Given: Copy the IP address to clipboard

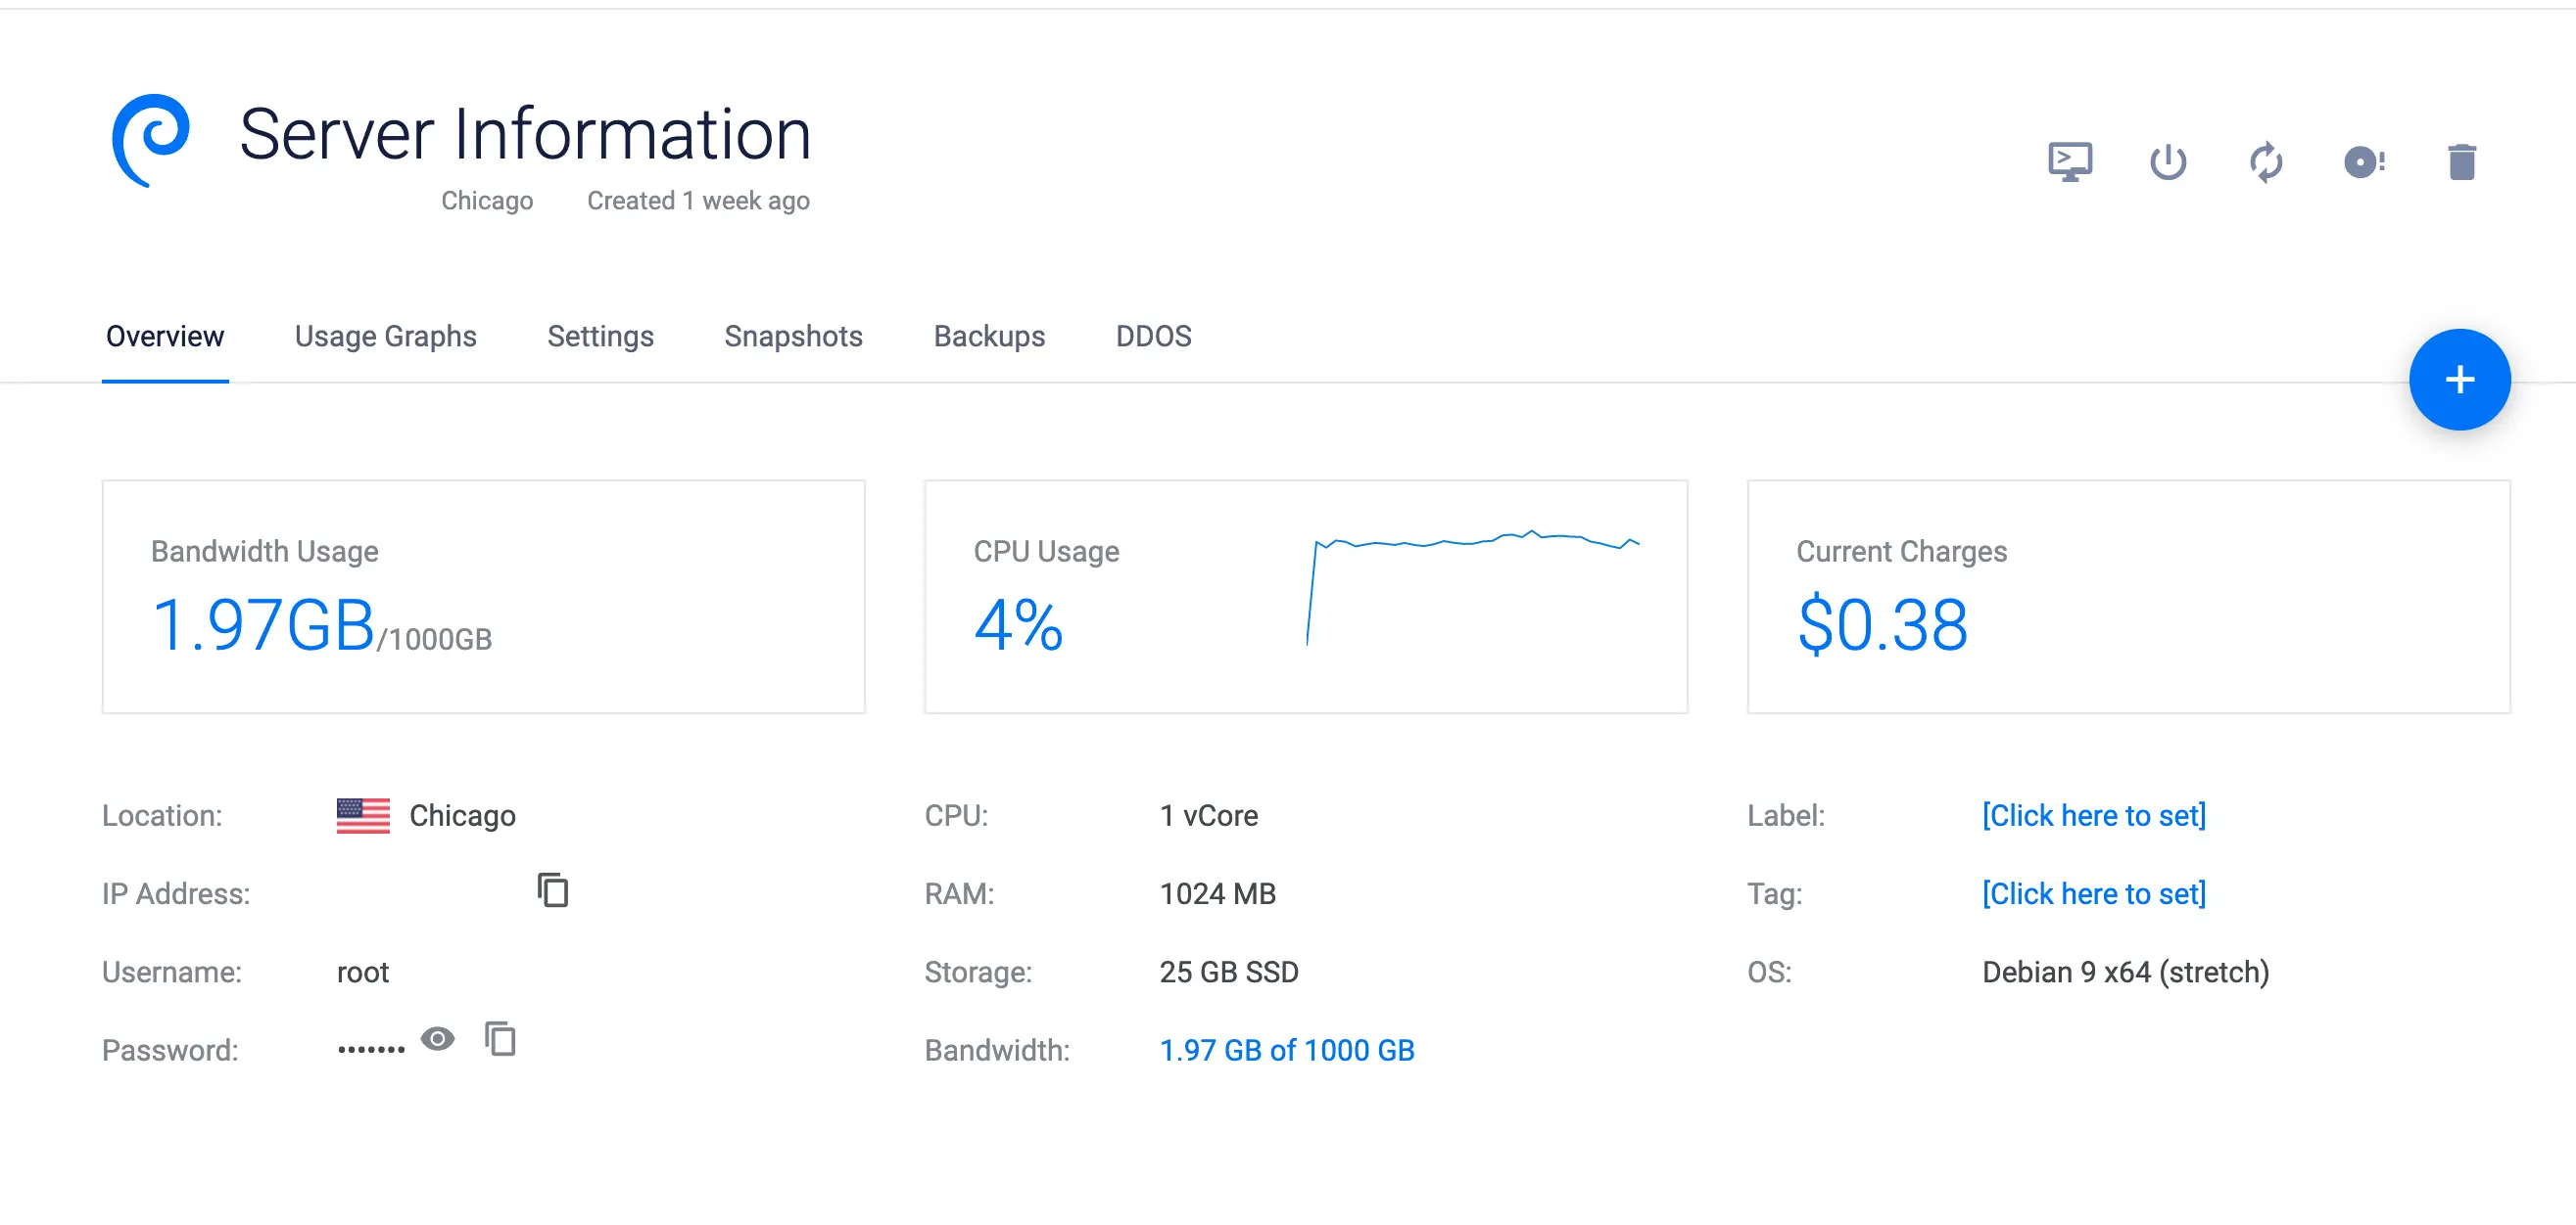Looking at the screenshot, I should pos(552,889).
